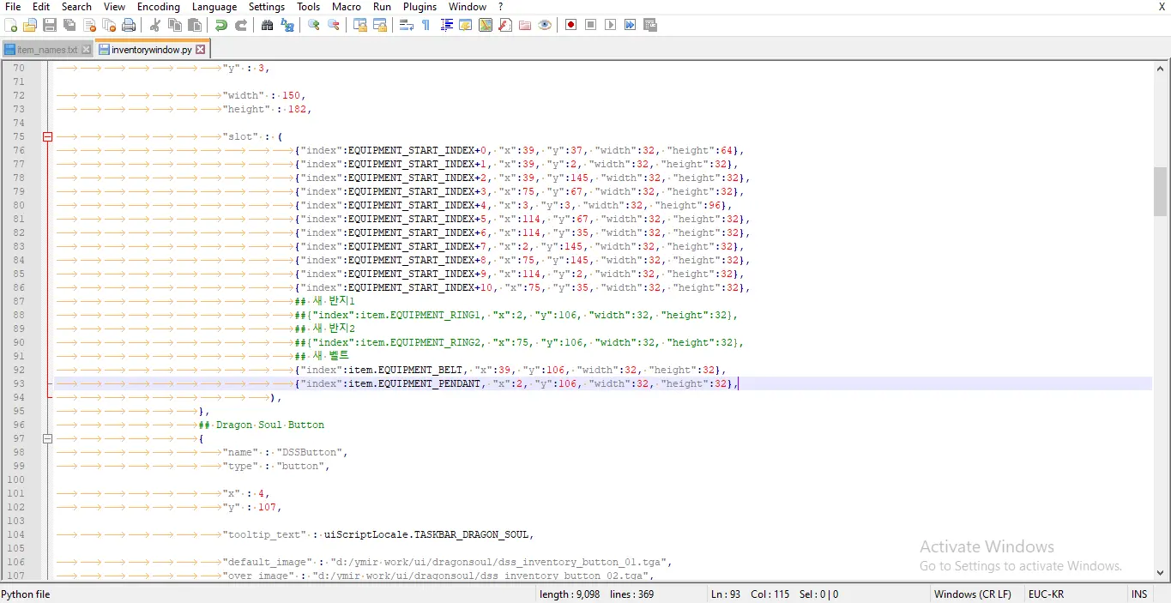The height and width of the screenshot is (603, 1171).
Task: Click the Windows (CR LF) line ending field
Action: point(972,594)
